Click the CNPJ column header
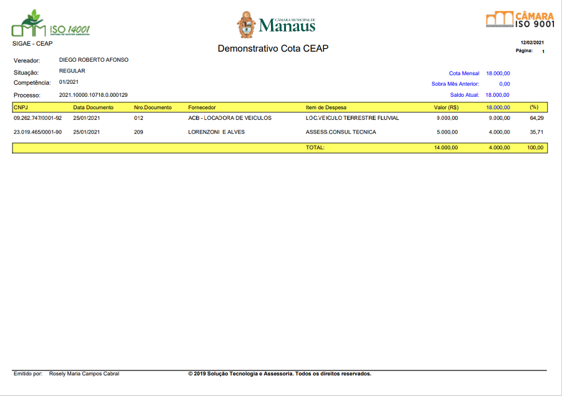The height and width of the screenshot is (396, 562). 21,107
